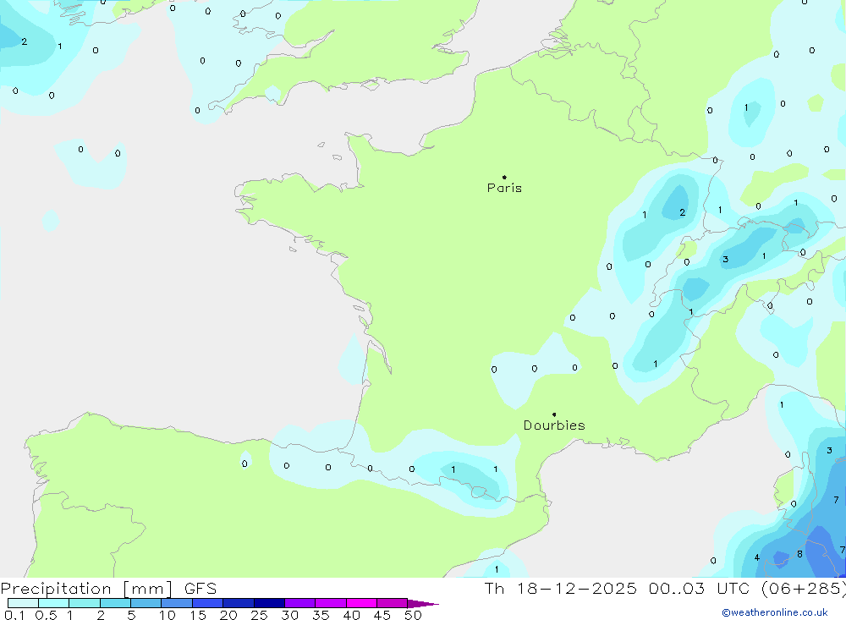Screen dimensions: 846x620
Task: Click the legend value label '0.5'
Action: coord(46,615)
